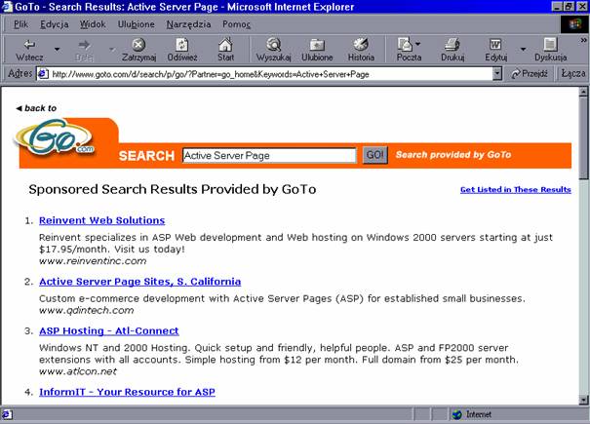Open the Reinvent Web Solutions link

[x=101, y=220]
